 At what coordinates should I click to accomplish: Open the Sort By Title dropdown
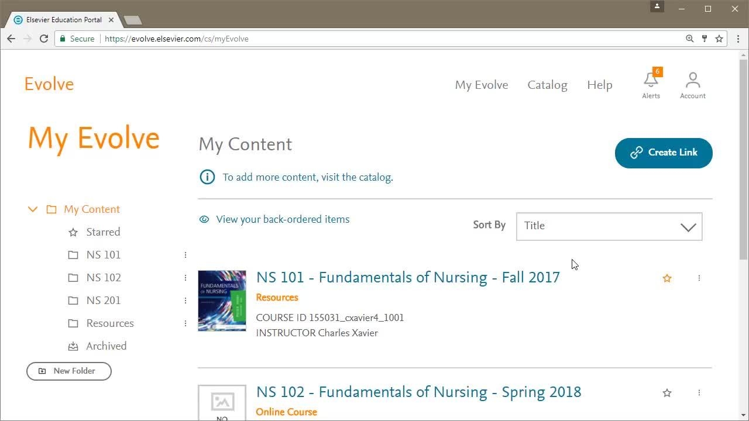tap(609, 226)
